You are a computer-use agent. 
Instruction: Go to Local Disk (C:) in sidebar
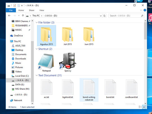coord(20,76)
